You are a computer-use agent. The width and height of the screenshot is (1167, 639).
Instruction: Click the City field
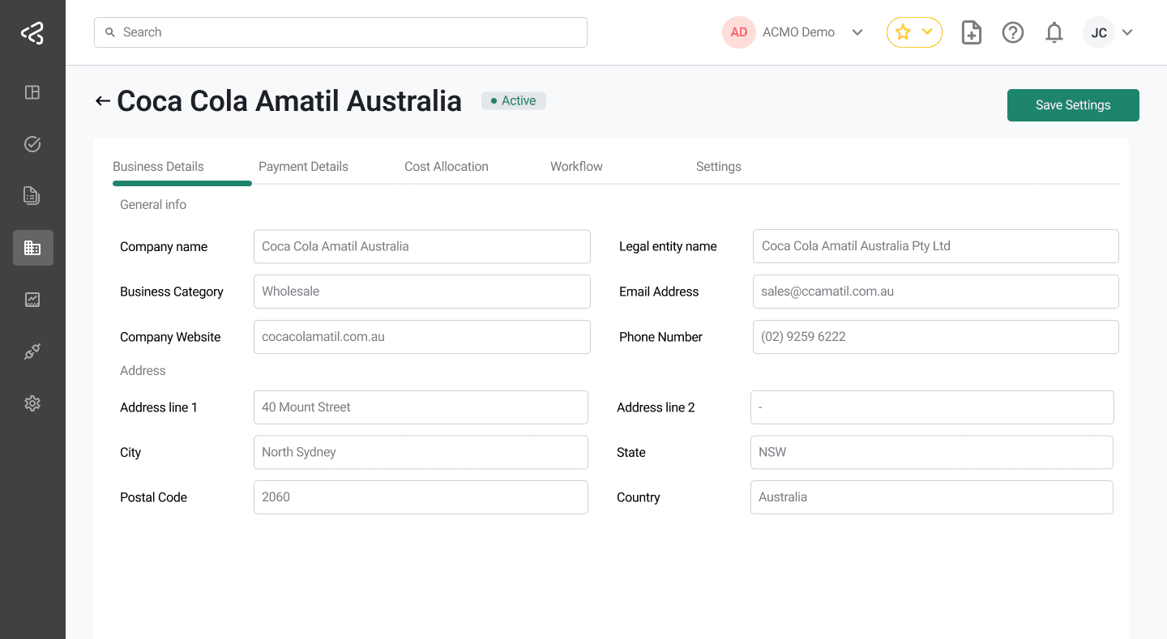[421, 452]
